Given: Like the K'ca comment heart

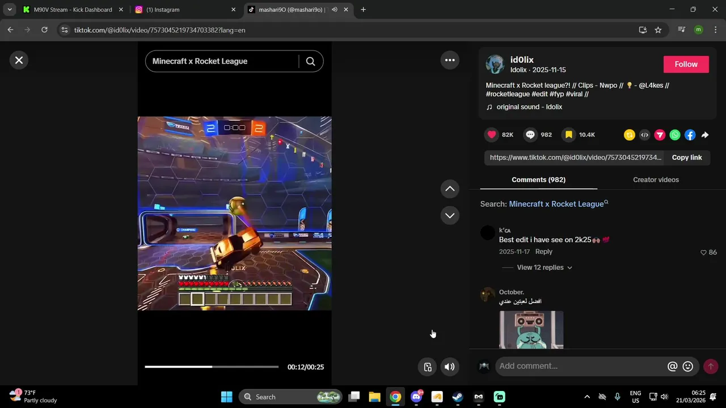Looking at the screenshot, I should click(703, 252).
